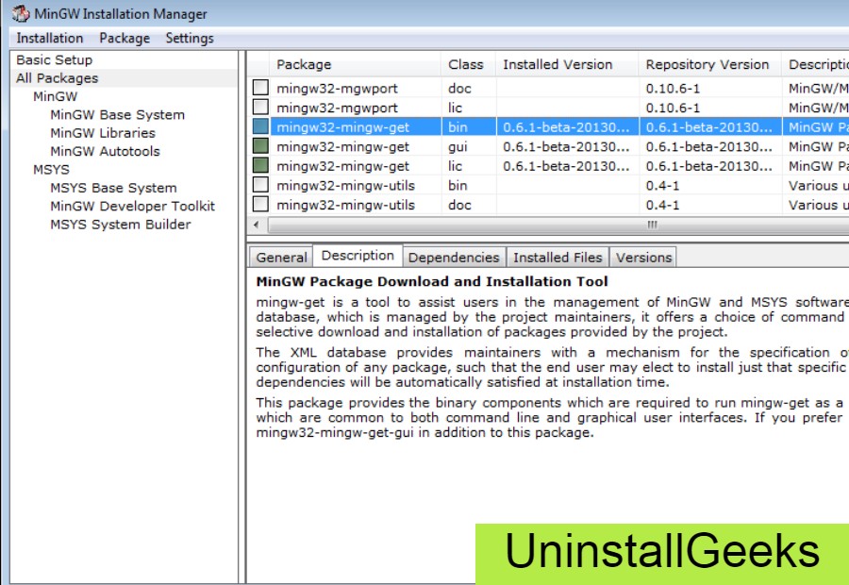Select the MinGW tree node
The width and height of the screenshot is (849, 585).
coord(55,96)
